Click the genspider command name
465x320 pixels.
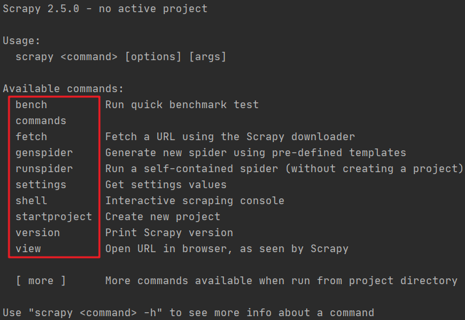pos(44,153)
